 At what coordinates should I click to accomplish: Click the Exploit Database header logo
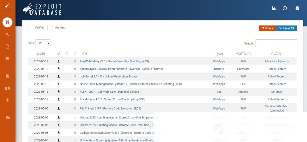(x=42, y=9)
